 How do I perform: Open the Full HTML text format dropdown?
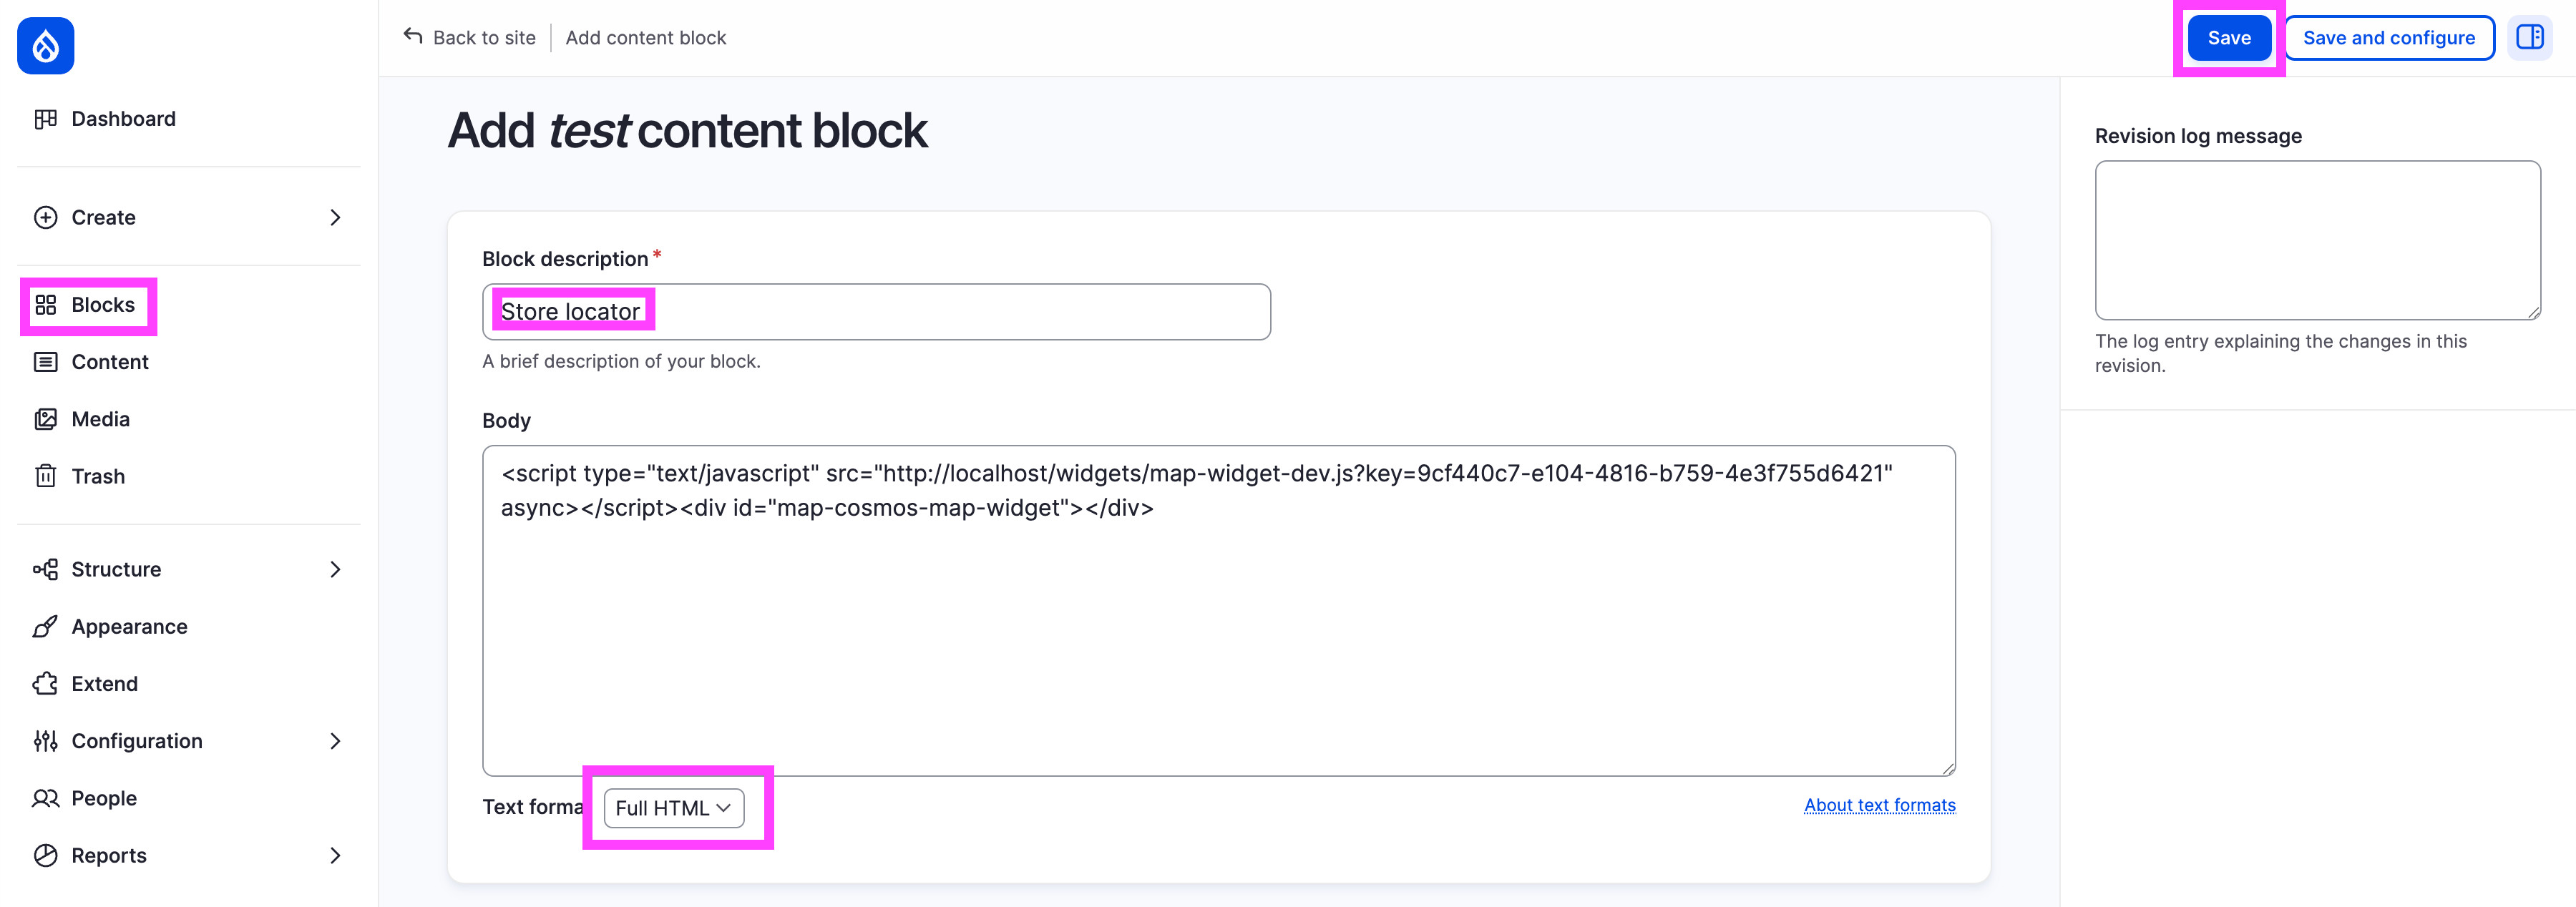673,808
